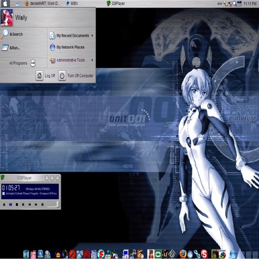
Task: Open the red kanji icon in dock
Action: click(87, 254)
